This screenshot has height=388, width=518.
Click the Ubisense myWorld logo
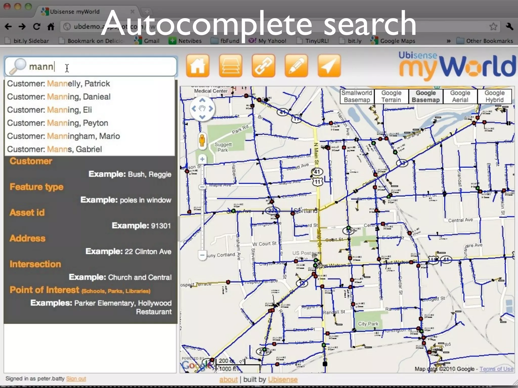pos(457,66)
